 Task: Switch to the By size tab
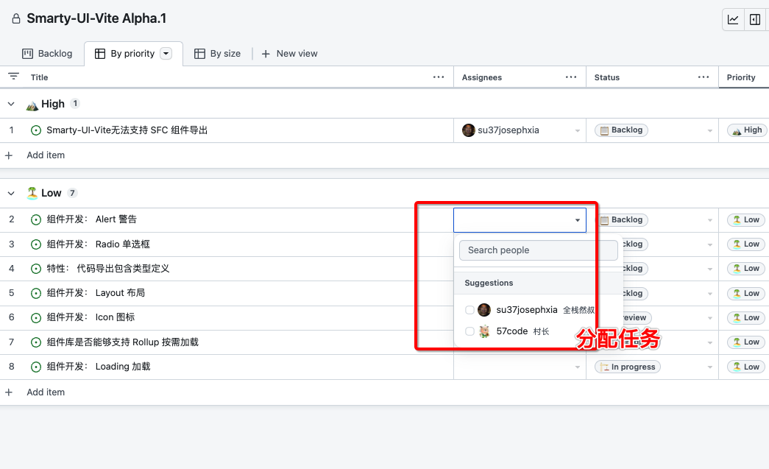tap(218, 54)
